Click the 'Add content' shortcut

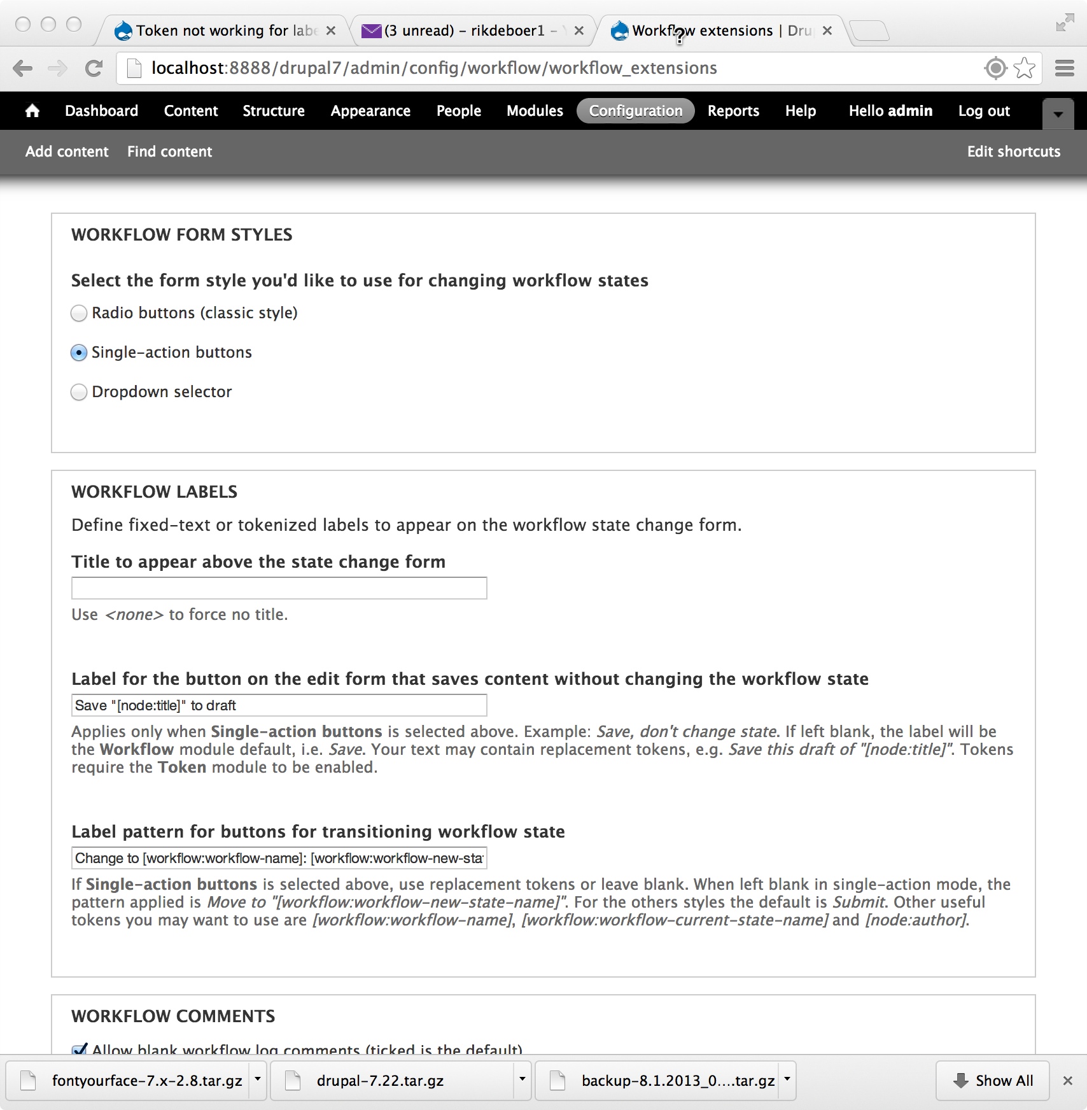[67, 151]
